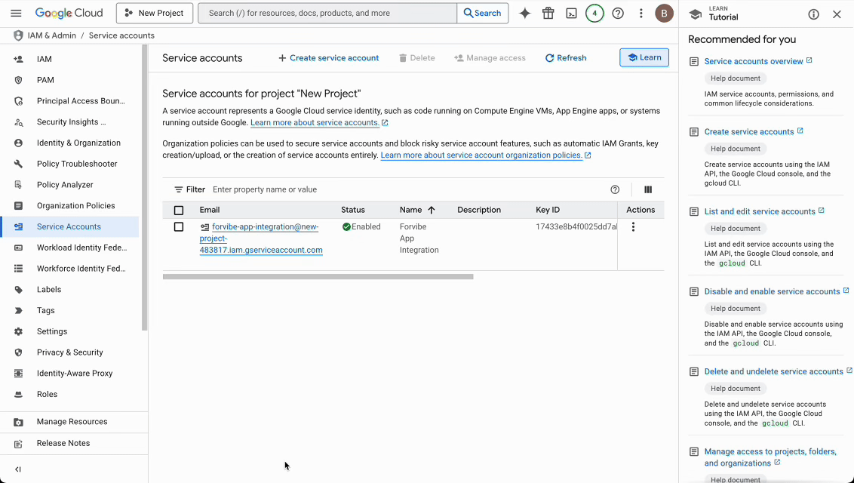The width and height of the screenshot is (854, 483).
Task: Open the main navigation hamburger menu
Action: 16,13
